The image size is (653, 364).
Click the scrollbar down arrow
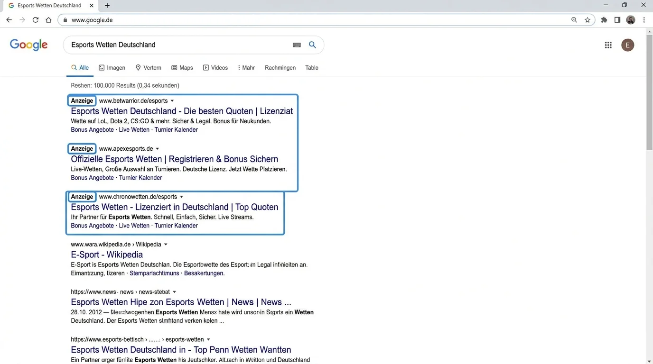point(649,361)
